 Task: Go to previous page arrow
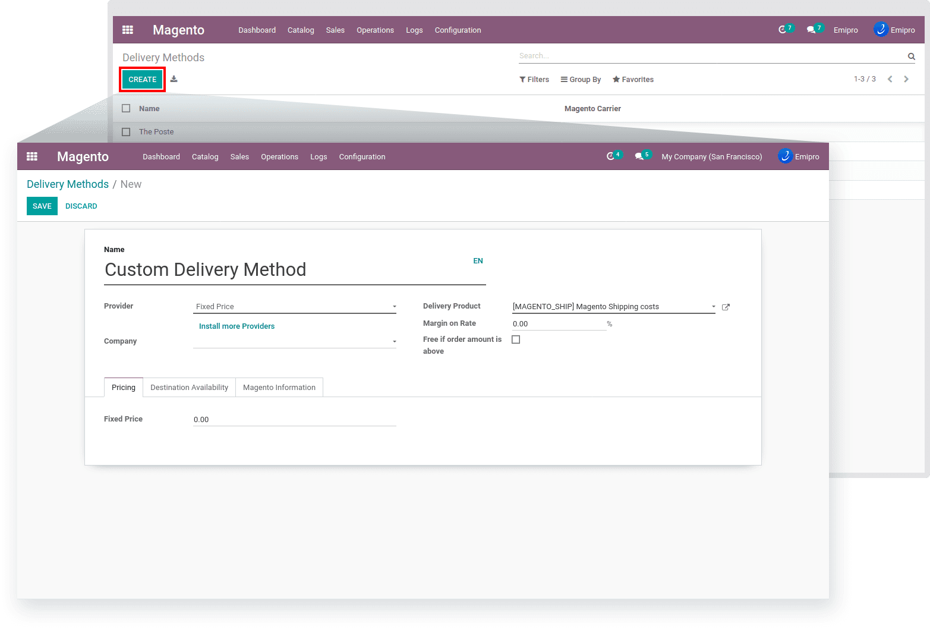click(x=890, y=79)
